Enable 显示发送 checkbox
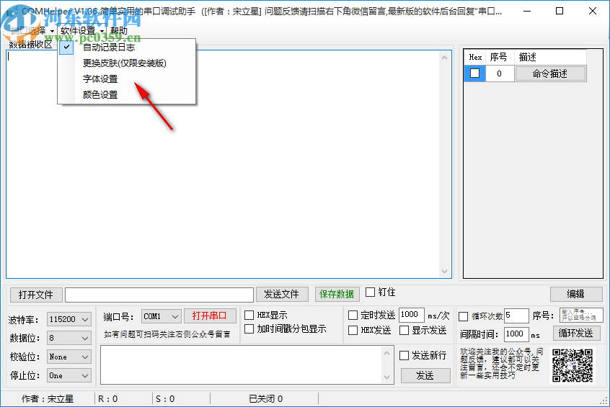610x407 pixels. click(x=405, y=331)
